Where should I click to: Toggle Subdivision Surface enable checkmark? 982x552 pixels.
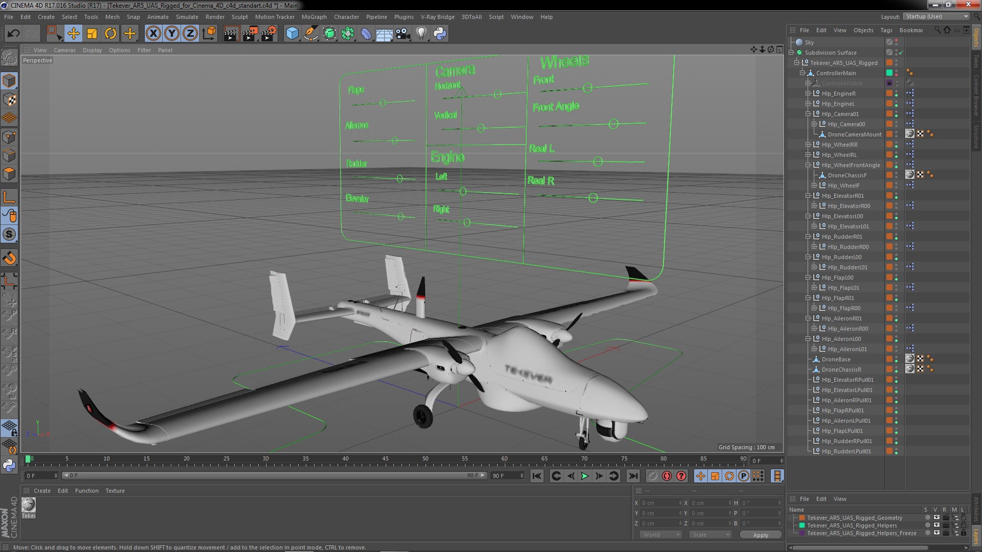tap(901, 53)
